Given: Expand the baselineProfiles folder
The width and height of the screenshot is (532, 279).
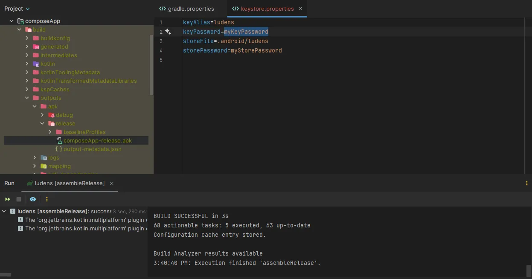Looking at the screenshot, I should (50, 132).
